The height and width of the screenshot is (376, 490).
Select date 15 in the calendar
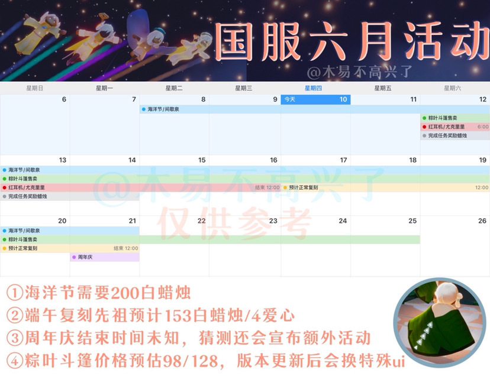coord(202,160)
